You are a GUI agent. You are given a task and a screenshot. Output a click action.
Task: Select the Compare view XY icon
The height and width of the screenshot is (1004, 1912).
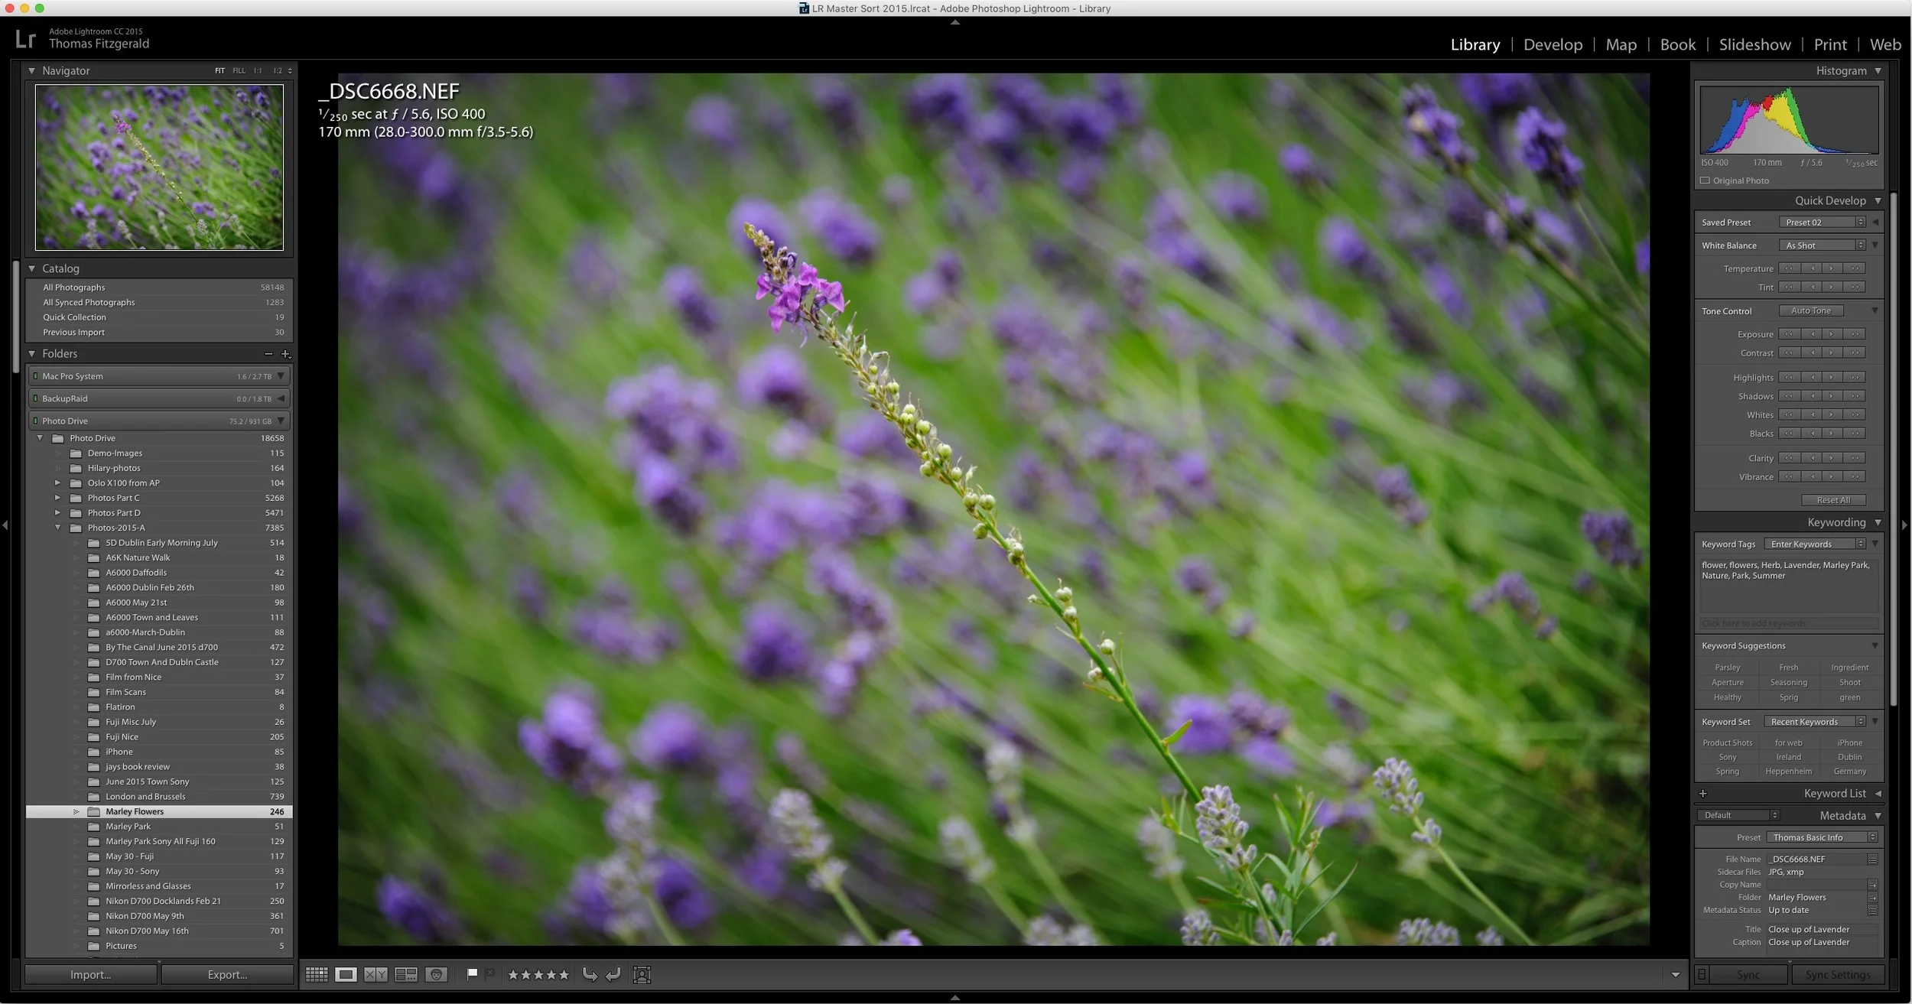point(376,974)
